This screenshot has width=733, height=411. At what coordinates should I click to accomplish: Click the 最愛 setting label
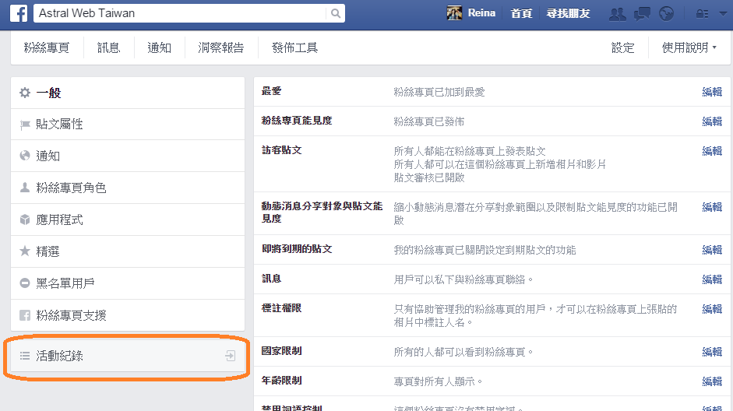point(271,91)
